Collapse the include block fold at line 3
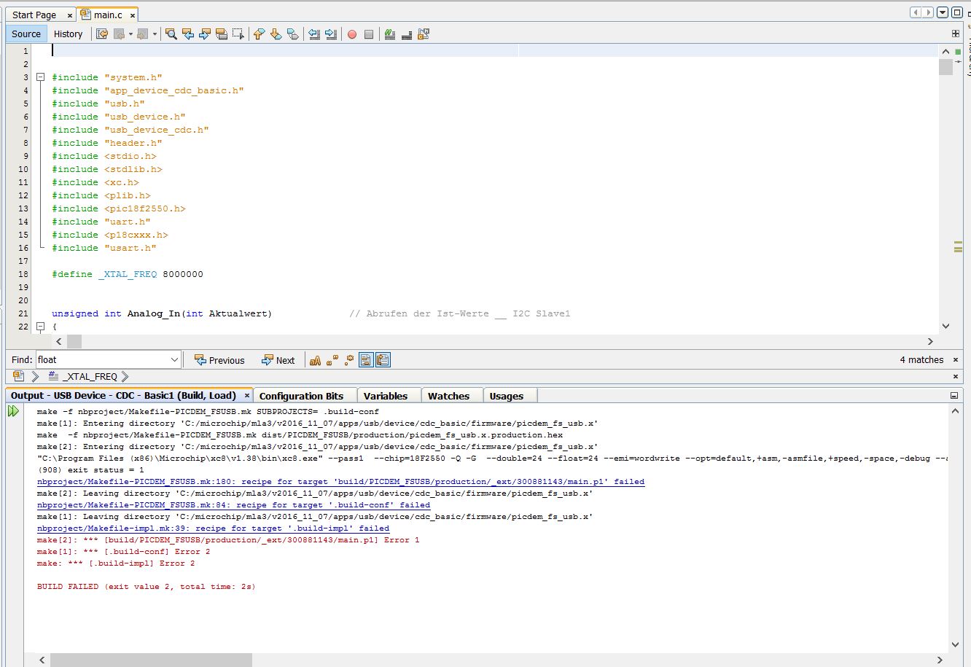The width and height of the screenshot is (971, 667). [42, 77]
